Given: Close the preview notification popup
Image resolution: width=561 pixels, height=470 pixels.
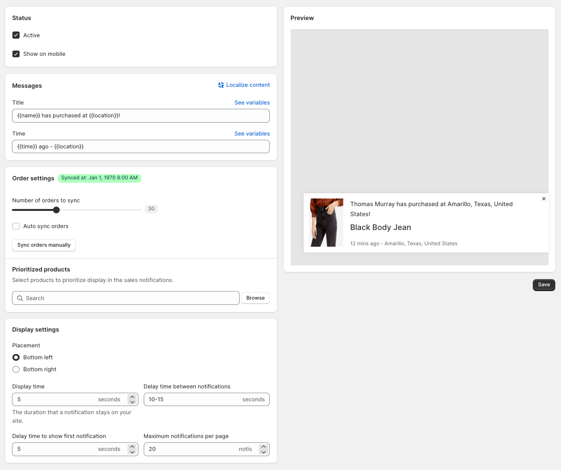Looking at the screenshot, I should [544, 199].
